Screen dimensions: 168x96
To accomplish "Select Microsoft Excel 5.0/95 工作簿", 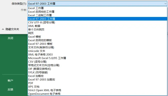I will (97, 58).
